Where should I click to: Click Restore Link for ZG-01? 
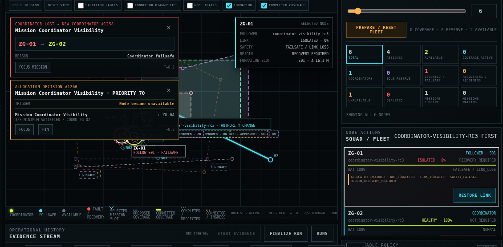coord(475,195)
